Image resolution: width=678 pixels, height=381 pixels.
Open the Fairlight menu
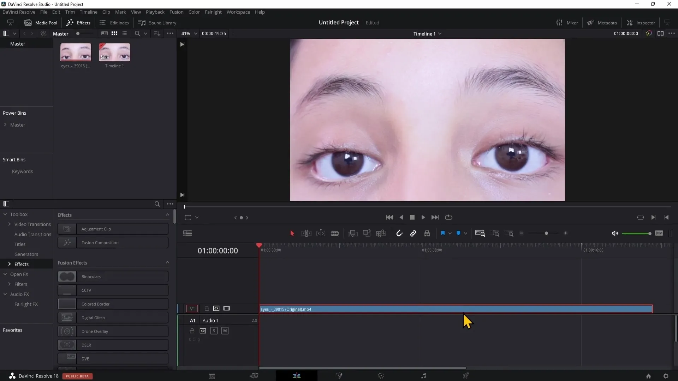[213, 12]
